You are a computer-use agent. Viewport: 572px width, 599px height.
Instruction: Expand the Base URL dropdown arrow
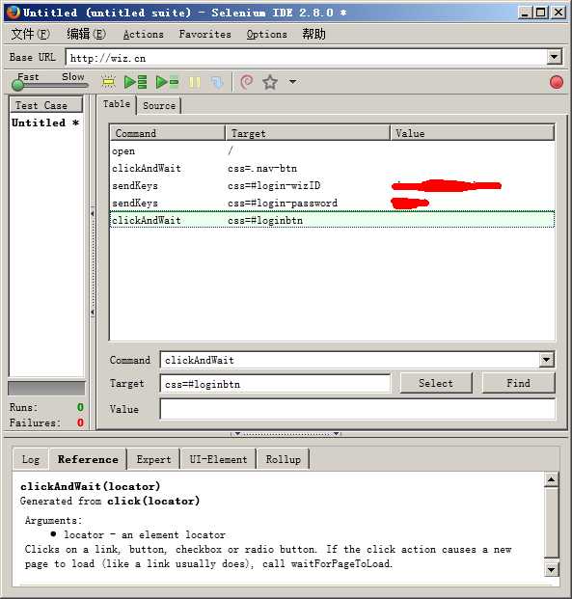click(554, 58)
